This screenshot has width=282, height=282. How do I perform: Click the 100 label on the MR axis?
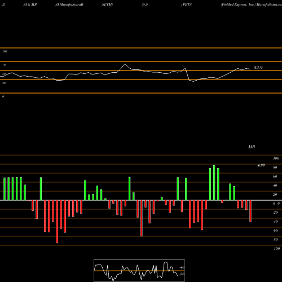276,158
